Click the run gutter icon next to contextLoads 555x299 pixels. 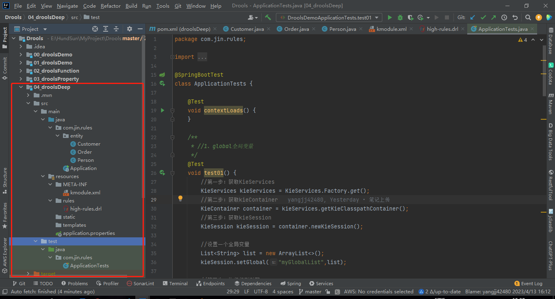(163, 110)
